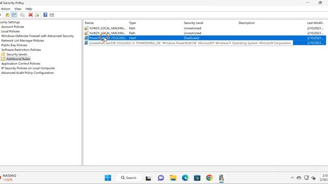Select the Security Levels folder label
Screen dimensions: 328x184
point(17,54)
